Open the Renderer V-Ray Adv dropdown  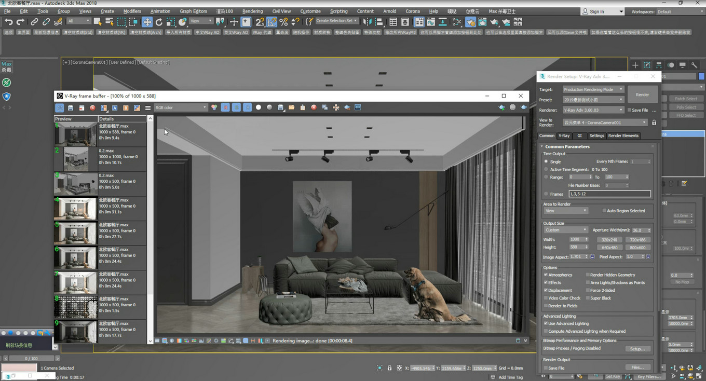[593, 110]
